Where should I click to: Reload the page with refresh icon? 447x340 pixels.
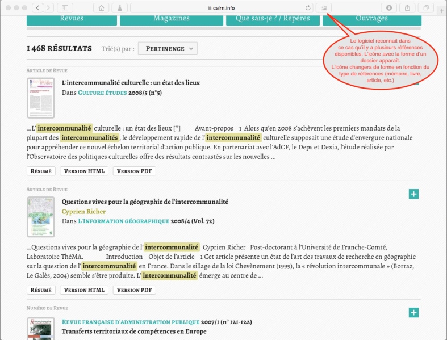click(x=308, y=8)
